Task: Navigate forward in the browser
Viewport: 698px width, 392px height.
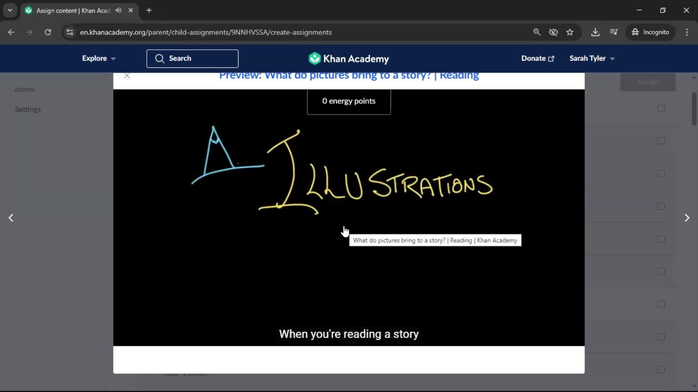Action: tap(29, 32)
